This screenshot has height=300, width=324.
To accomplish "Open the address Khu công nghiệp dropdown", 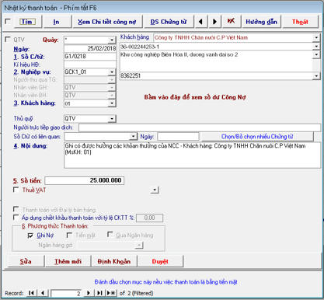I will 316,54.
